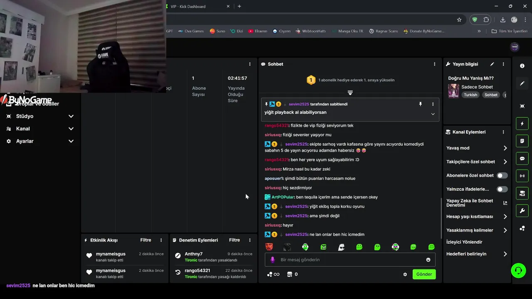Open Hedefleri belirleyin arrow

(x=505, y=254)
